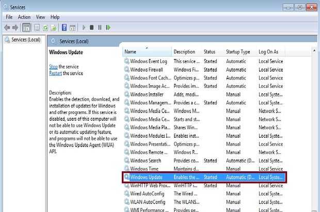Click the Start Service play icon
The width and height of the screenshot is (320, 212).
tap(84, 27)
